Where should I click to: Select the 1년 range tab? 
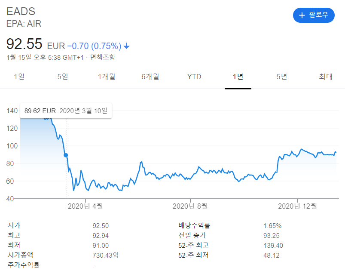(x=238, y=77)
